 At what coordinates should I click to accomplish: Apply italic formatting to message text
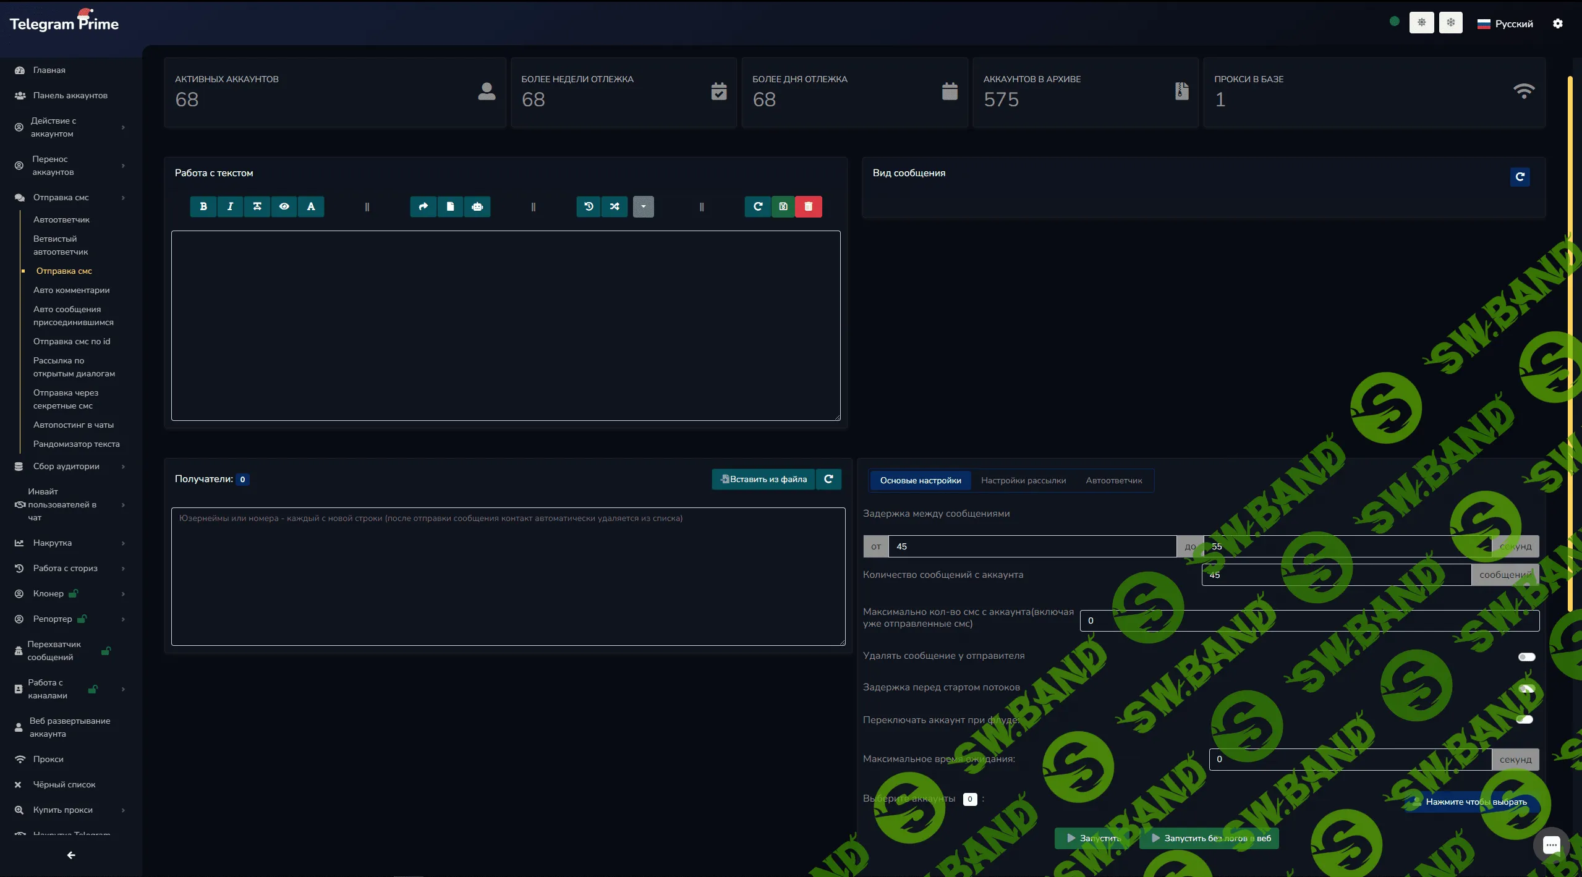tap(230, 206)
